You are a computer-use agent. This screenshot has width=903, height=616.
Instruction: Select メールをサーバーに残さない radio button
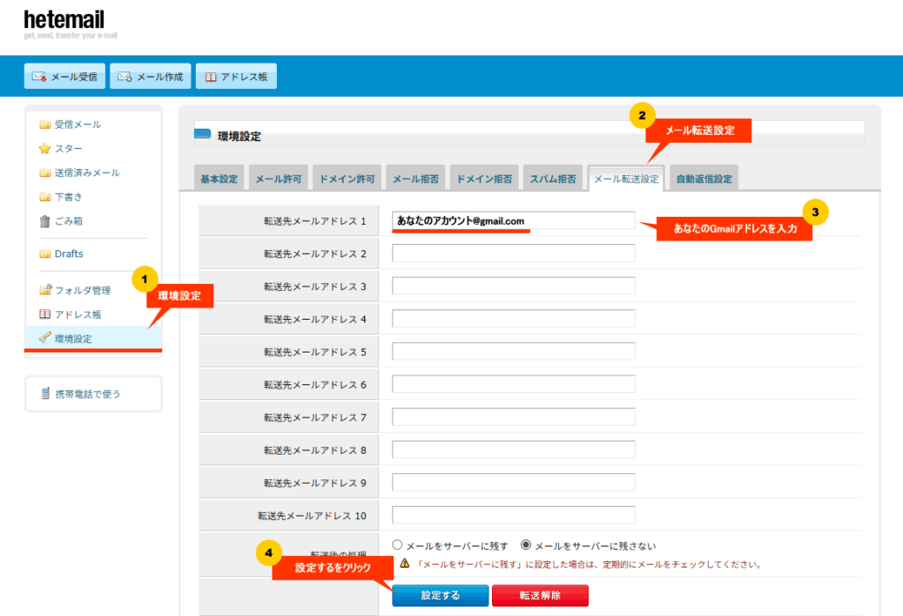click(x=526, y=545)
